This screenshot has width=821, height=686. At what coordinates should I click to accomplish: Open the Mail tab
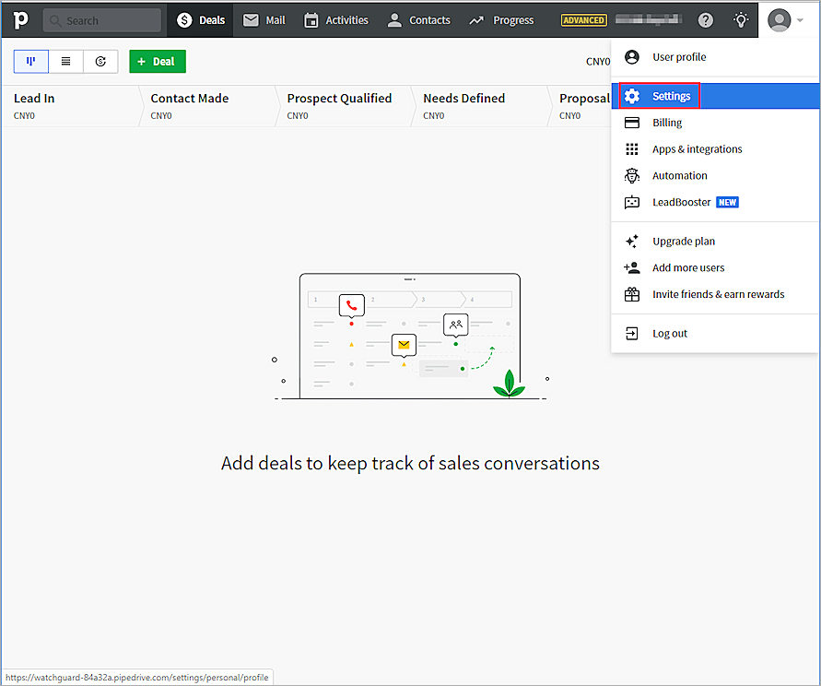pos(264,19)
